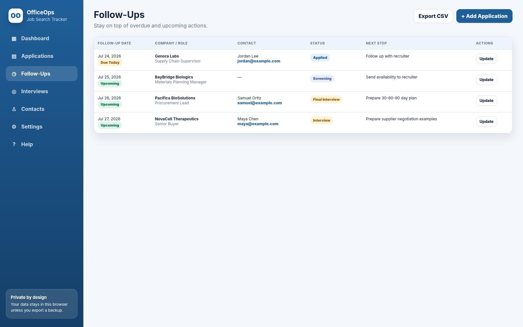
Task: Click the Settings gear icon
Action: (14, 127)
